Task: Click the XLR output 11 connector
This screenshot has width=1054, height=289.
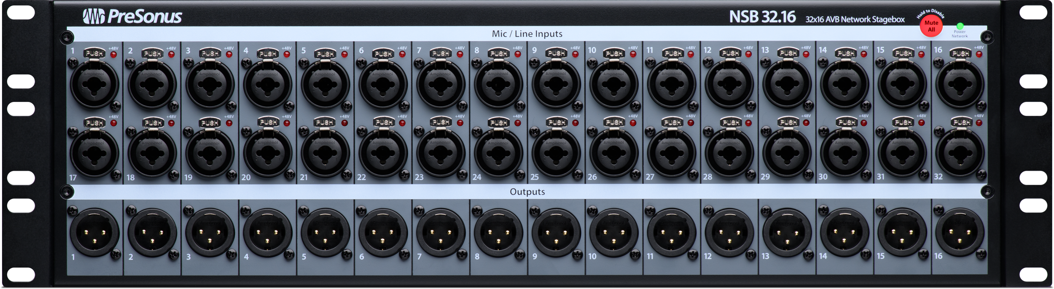Action: (672, 233)
